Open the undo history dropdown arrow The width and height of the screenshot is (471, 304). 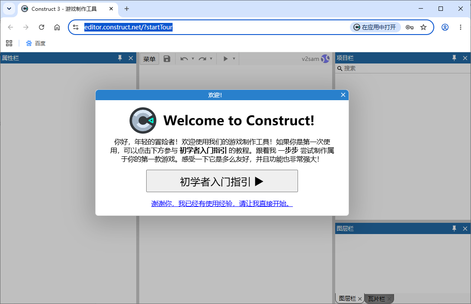tap(193, 59)
